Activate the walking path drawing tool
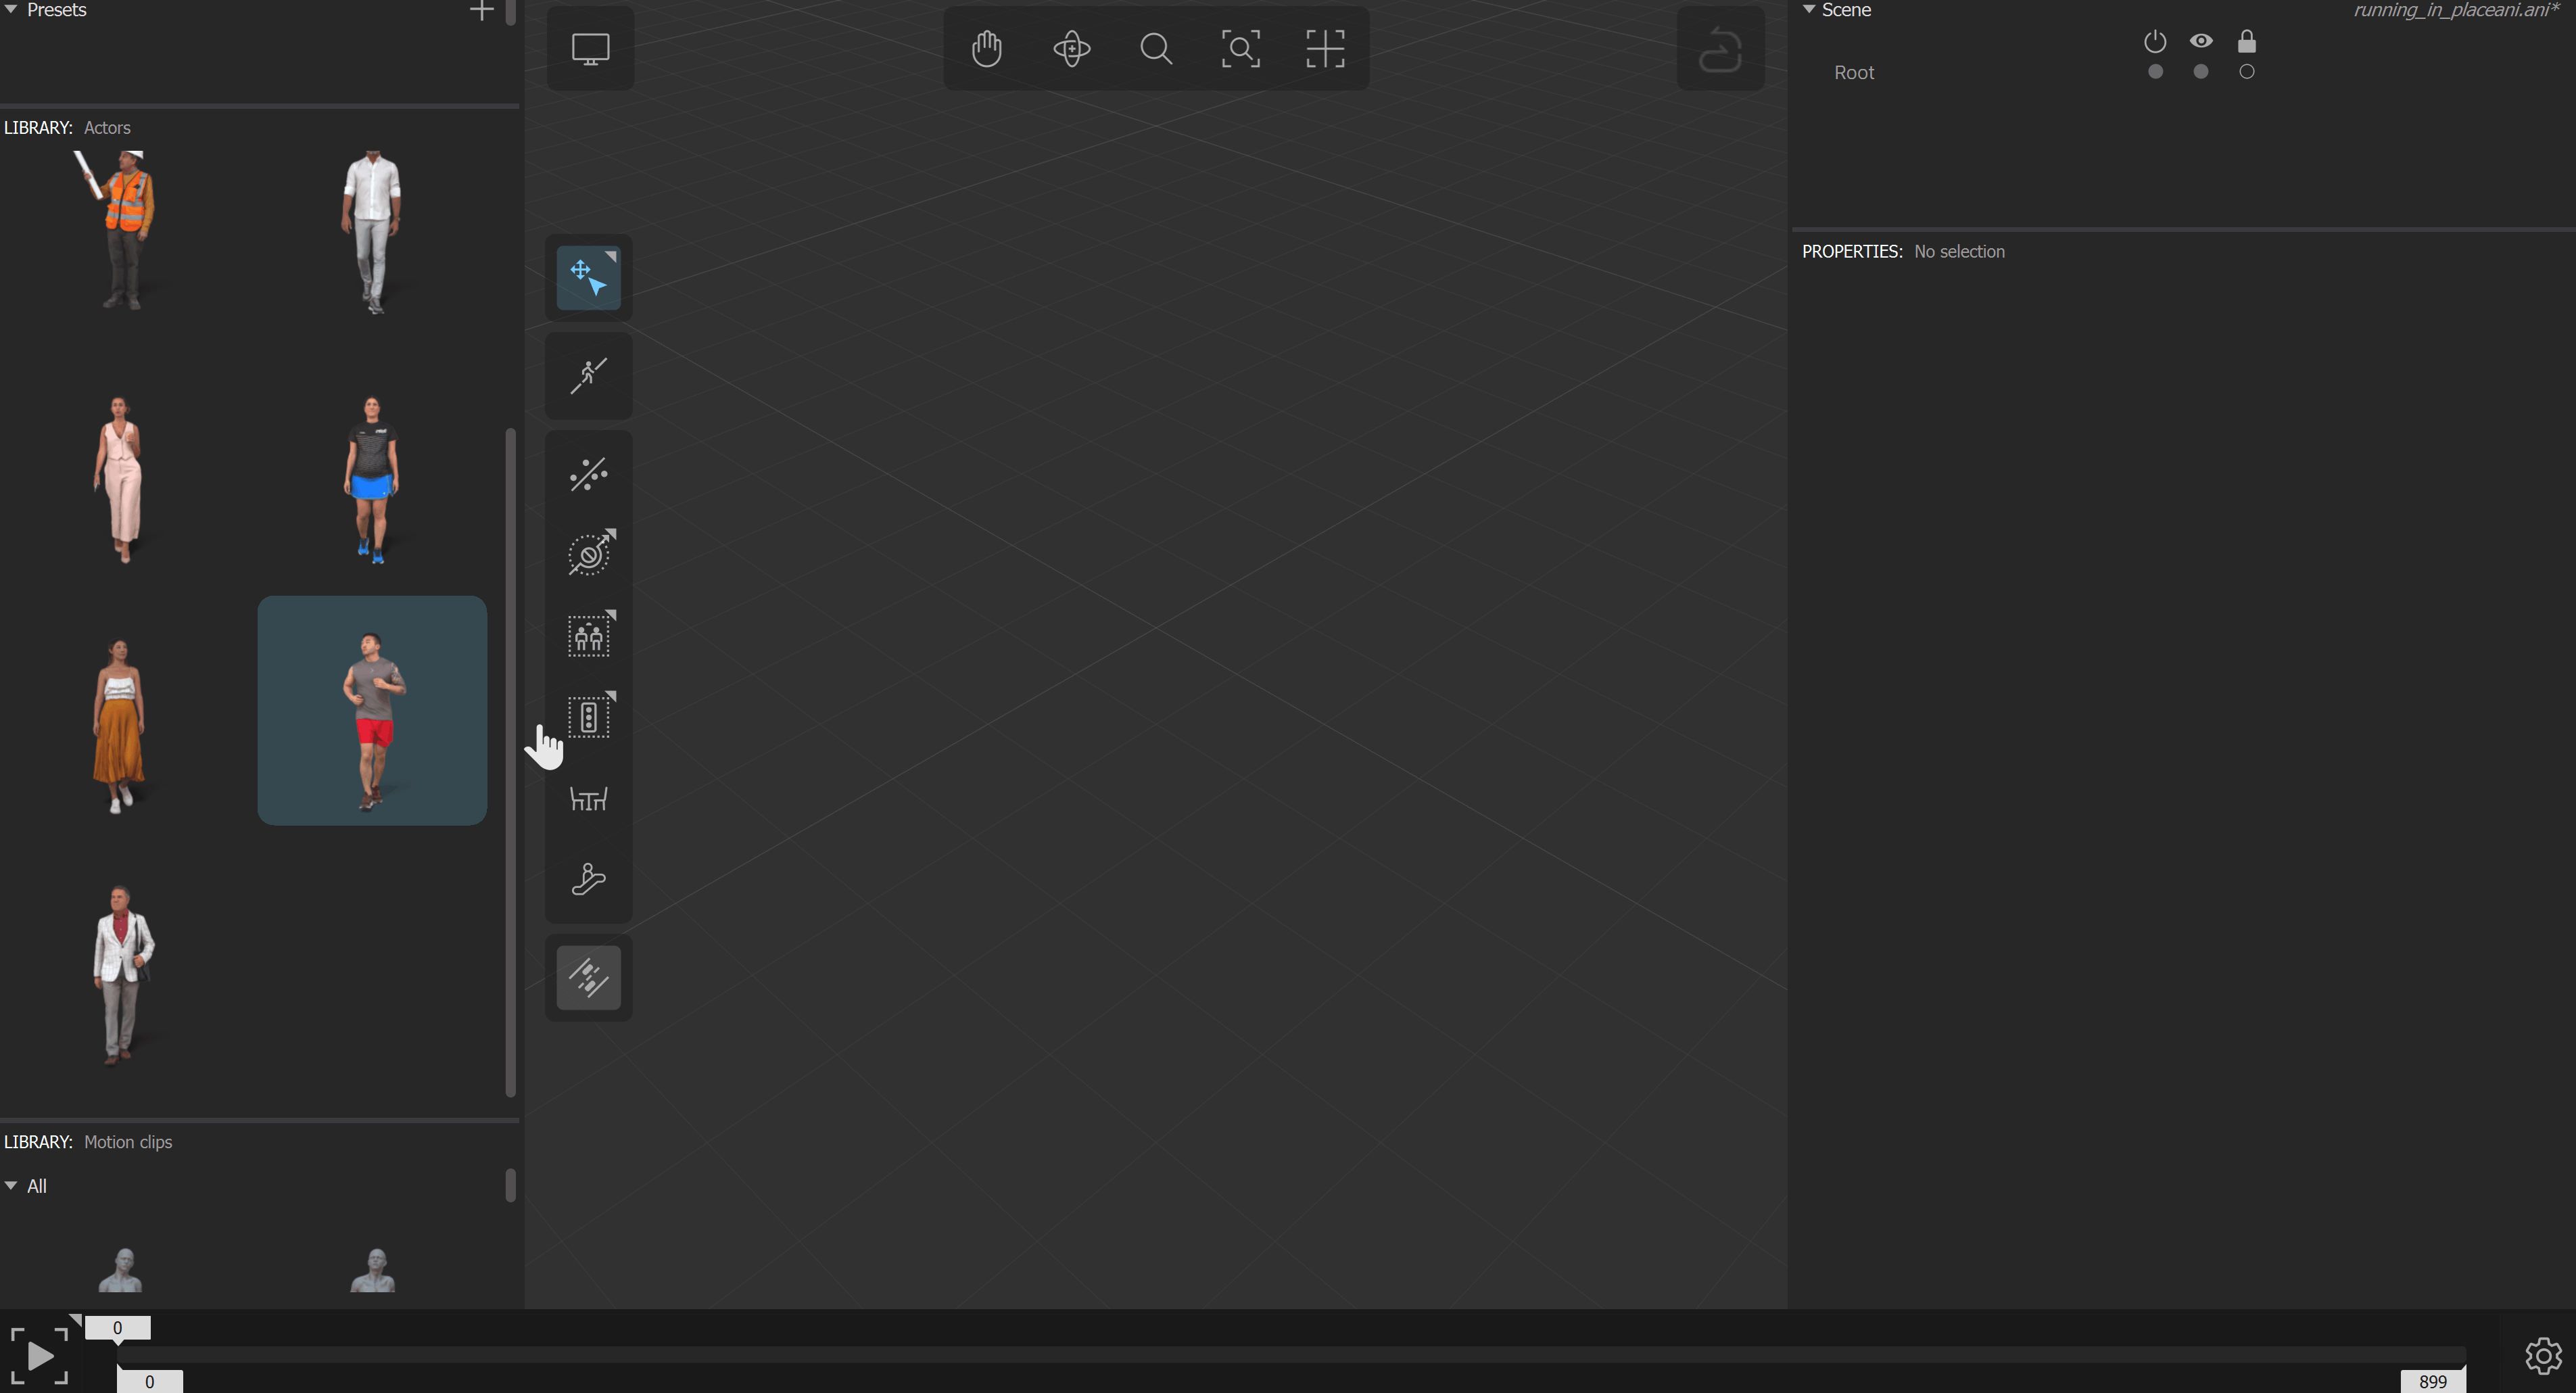 pos(588,376)
